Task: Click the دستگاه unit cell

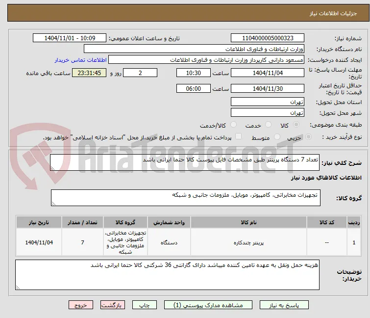Action: 169,242
